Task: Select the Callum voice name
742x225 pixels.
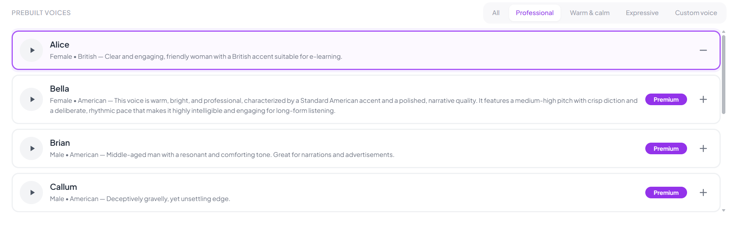Action: pyautogui.click(x=63, y=187)
